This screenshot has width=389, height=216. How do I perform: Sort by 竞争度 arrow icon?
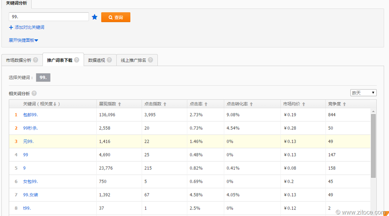pos(344,104)
